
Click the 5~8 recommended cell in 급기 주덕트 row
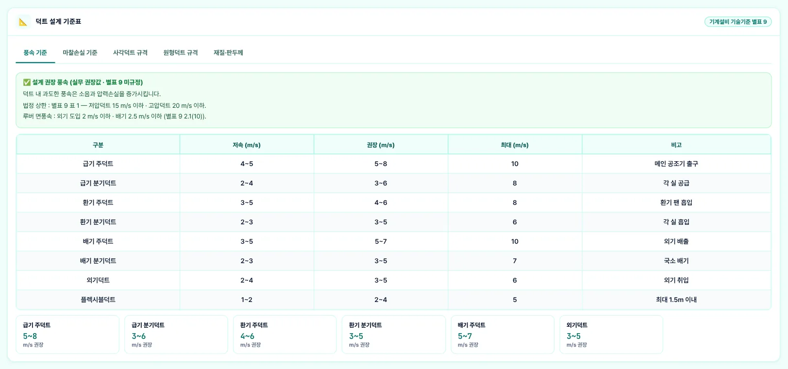tap(381, 164)
